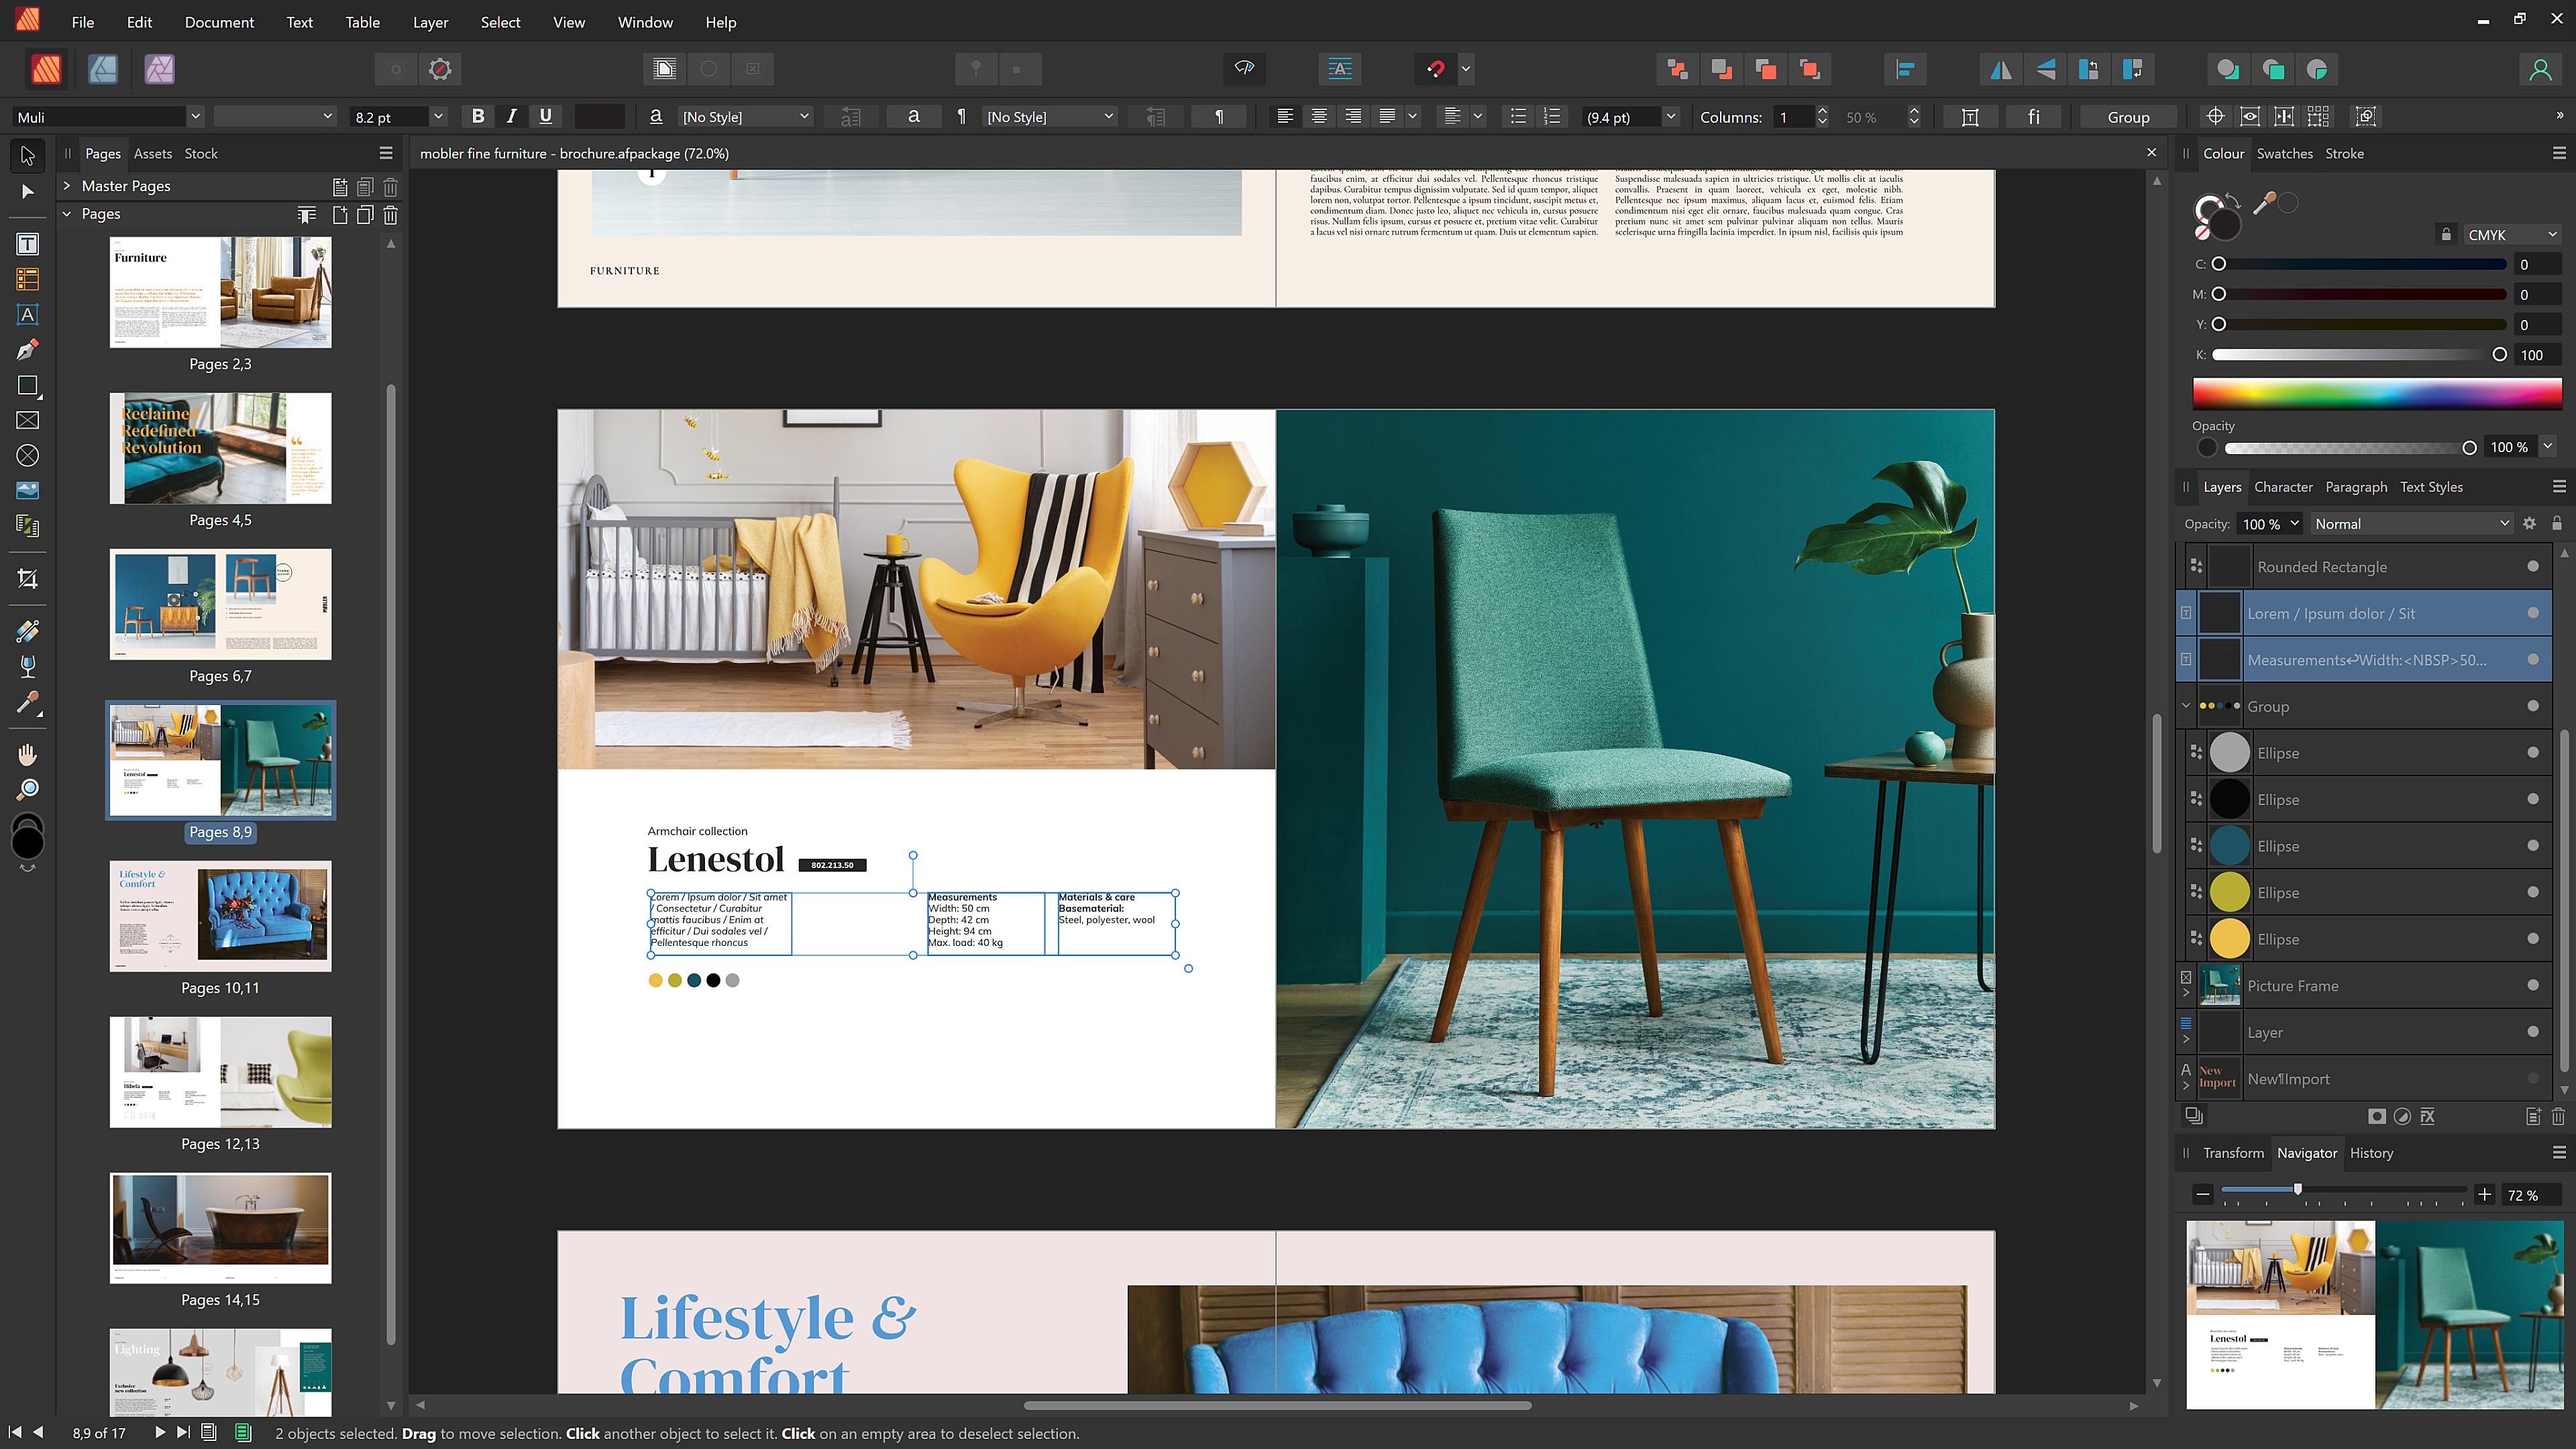Image resolution: width=2576 pixels, height=1449 pixels.
Task: Switch to the Swatches tab
Action: click(2284, 153)
